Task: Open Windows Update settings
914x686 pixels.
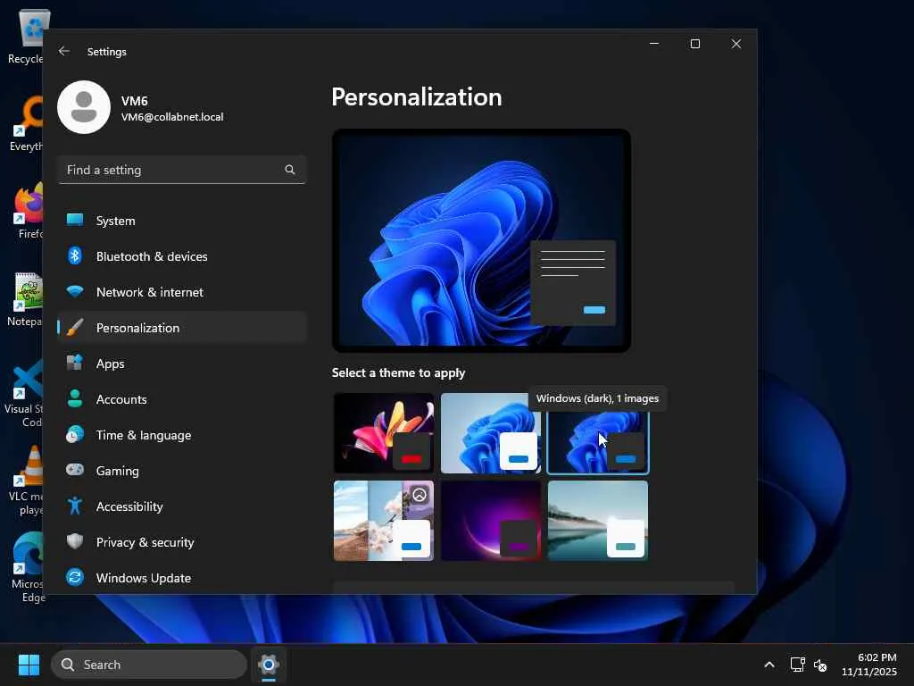Action: point(182,578)
